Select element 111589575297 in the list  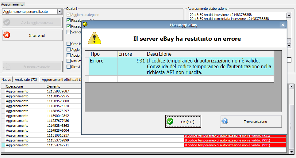tap(58, 111)
